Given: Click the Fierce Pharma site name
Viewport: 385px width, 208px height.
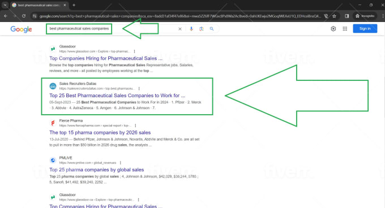Looking at the screenshot, I should pyautogui.click(x=71, y=121).
